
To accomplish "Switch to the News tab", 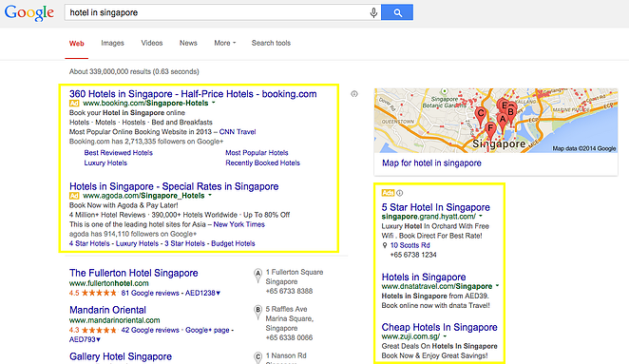I will [188, 43].
